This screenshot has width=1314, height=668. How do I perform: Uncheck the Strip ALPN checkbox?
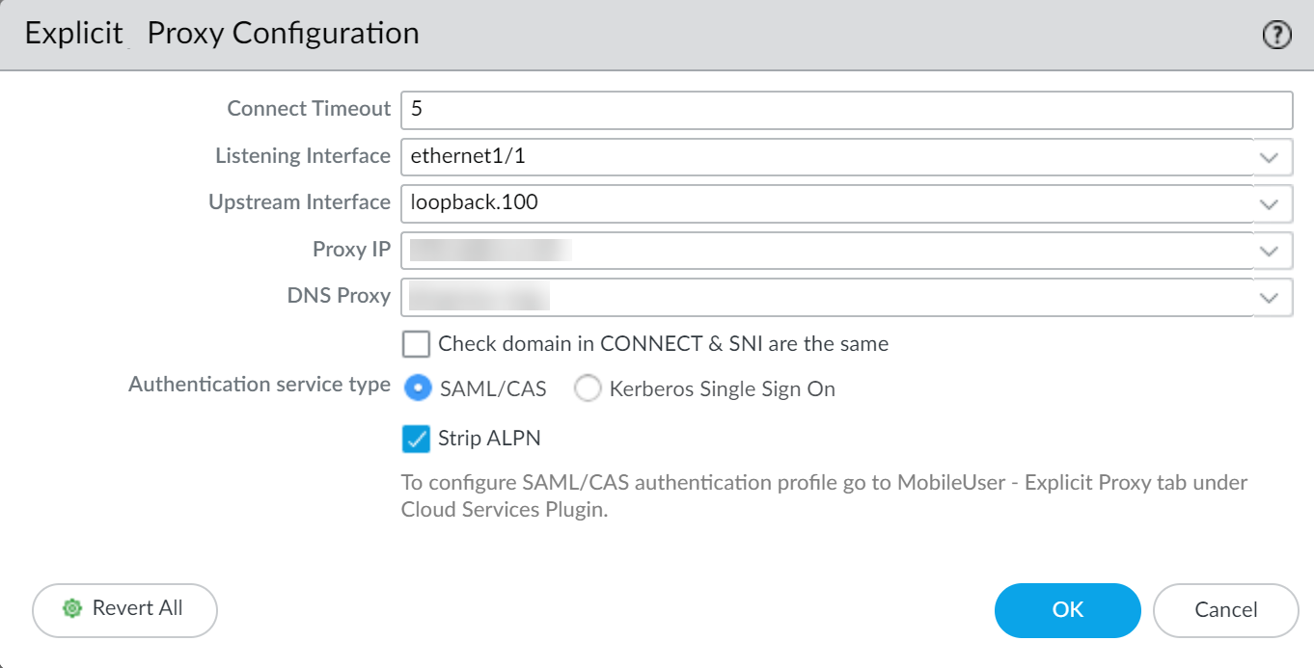tap(416, 440)
